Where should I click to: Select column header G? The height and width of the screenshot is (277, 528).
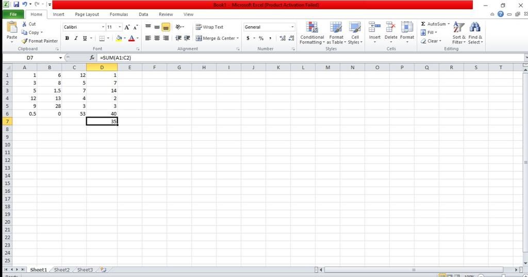tap(179, 68)
